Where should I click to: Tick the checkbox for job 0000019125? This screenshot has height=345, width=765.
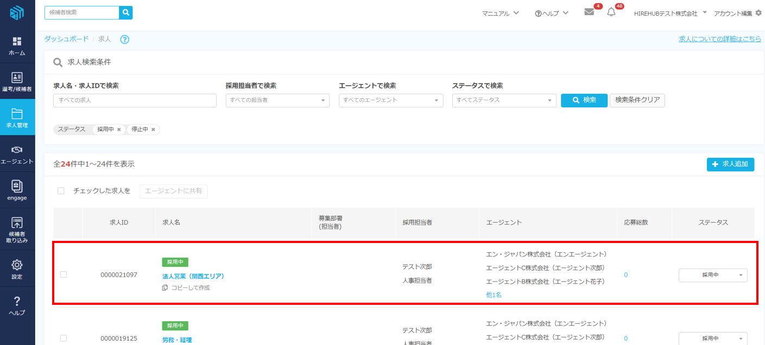(x=64, y=338)
